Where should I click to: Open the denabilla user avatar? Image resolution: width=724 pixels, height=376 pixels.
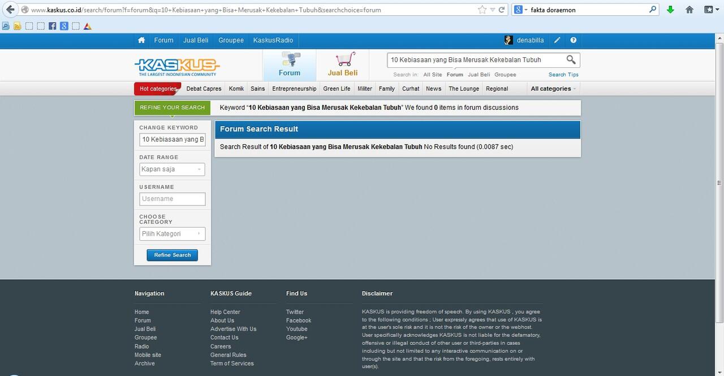coord(508,40)
